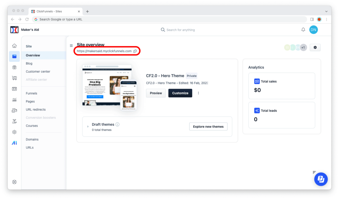This screenshot has height=199, width=339.
Task: Open the Analytics chart icon in rail
Action: click(14, 100)
